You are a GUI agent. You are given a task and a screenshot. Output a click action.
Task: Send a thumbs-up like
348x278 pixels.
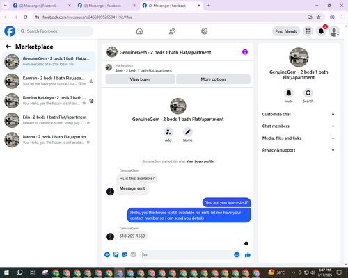248,255
